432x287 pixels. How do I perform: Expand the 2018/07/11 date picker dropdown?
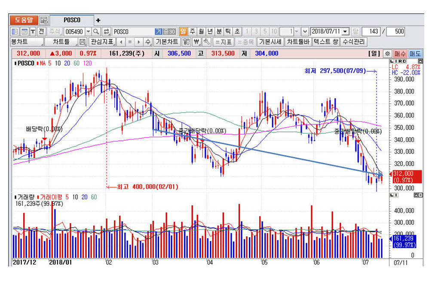tap(346, 31)
